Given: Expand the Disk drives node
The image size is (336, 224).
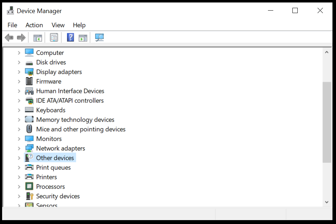Looking at the screenshot, I should coord(19,62).
